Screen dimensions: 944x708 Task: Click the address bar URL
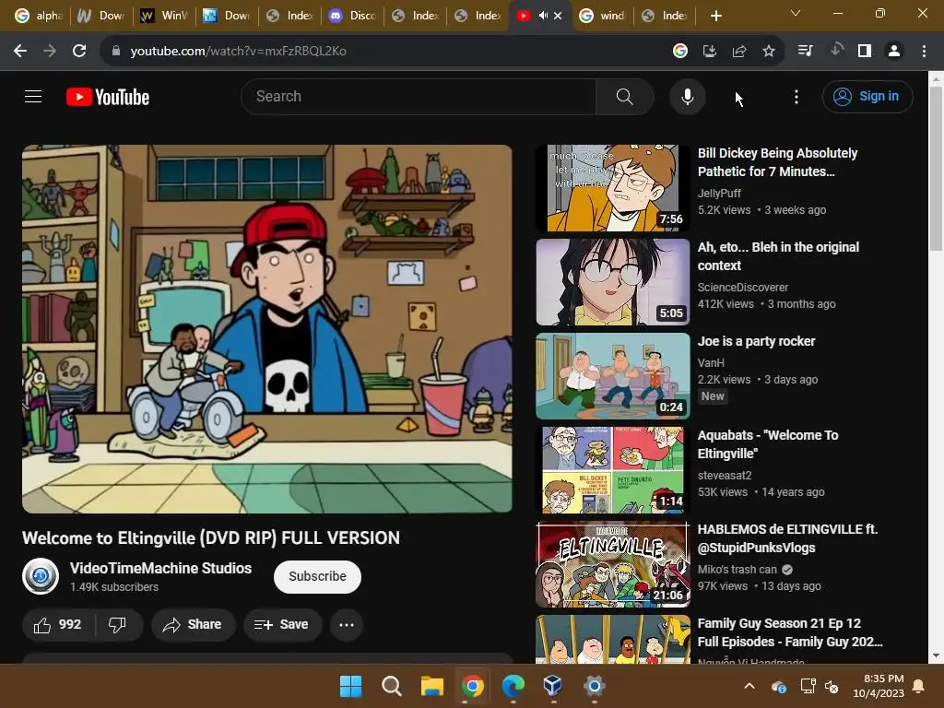click(239, 52)
